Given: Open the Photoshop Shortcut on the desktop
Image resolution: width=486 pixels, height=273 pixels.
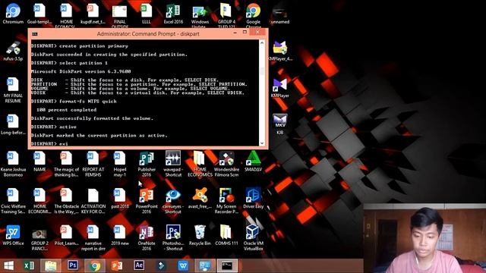Looking at the screenshot, I should 173,237.
